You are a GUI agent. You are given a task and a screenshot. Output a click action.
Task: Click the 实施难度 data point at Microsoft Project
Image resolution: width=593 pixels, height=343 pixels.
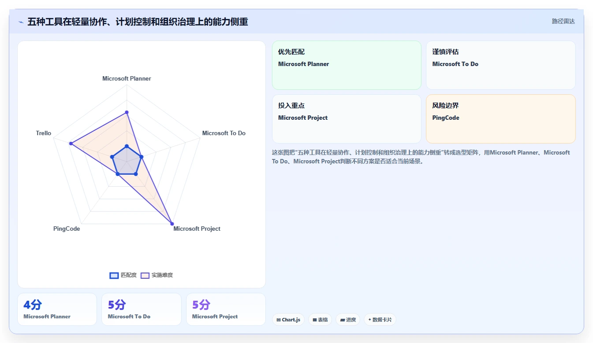[x=172, y=224]
